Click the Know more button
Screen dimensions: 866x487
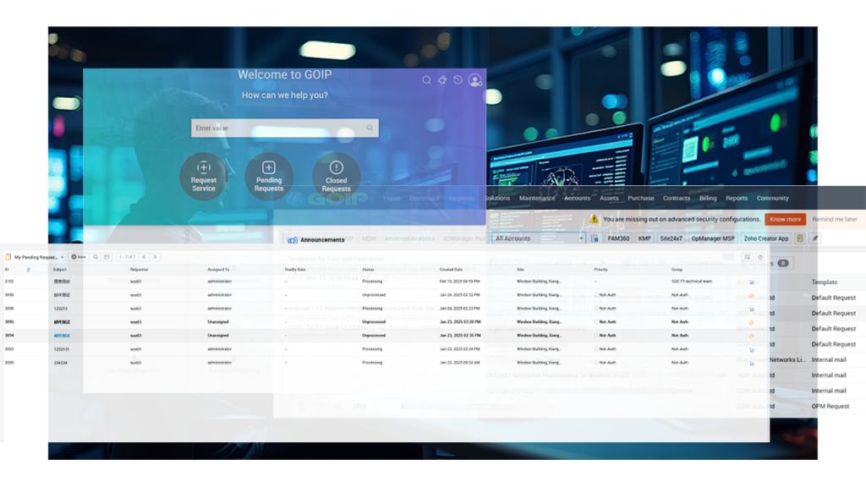(785, 219)
